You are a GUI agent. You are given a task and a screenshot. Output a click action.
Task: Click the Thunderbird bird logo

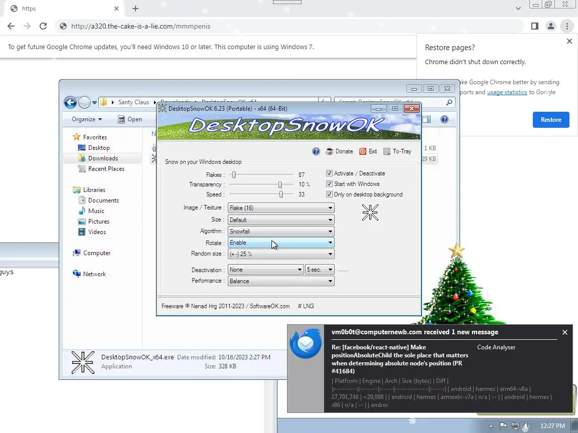[305, 343]
